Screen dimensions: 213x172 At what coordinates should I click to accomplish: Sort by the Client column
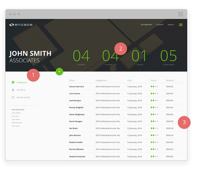pyautogui.click(x=73, y=81)
